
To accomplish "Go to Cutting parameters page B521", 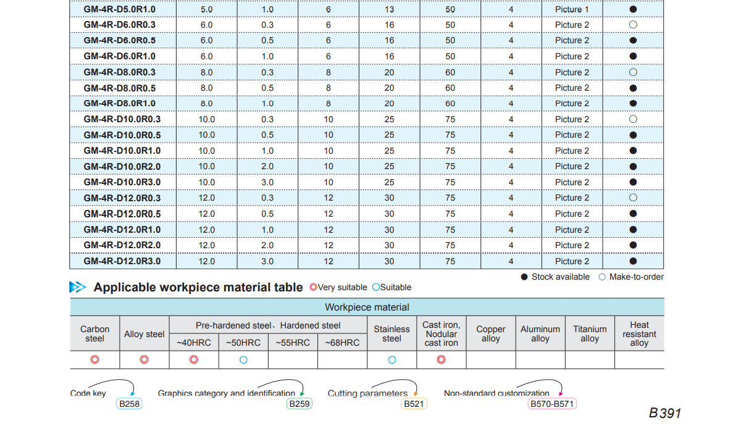I will click(x=414, y=404).
